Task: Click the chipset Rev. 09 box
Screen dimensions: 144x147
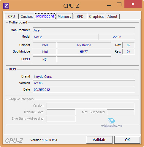Action: click(129, 45)
